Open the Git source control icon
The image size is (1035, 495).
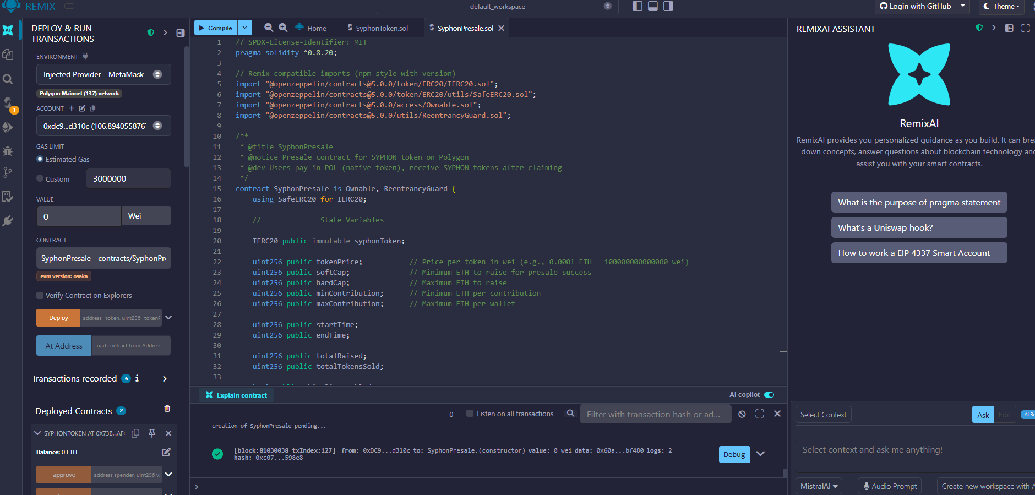click(x=8, y=172)
